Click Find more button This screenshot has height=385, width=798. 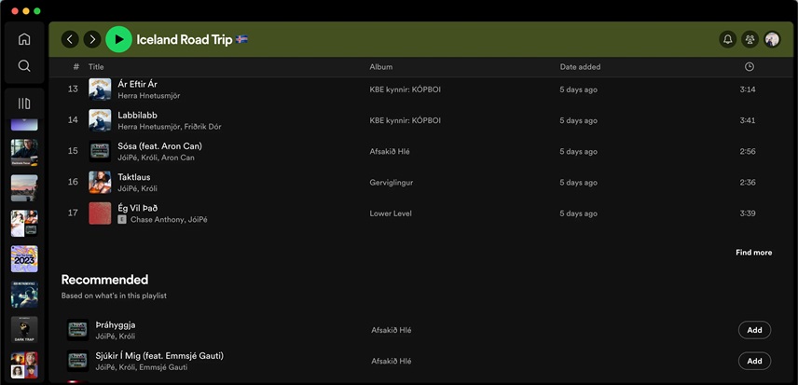coord(754,253)
